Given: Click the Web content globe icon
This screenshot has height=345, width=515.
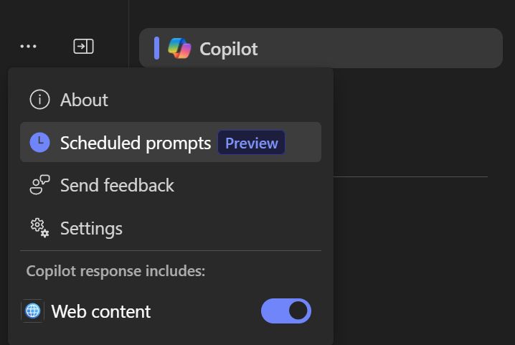Looking at the screenshot, I should (33, 311).
